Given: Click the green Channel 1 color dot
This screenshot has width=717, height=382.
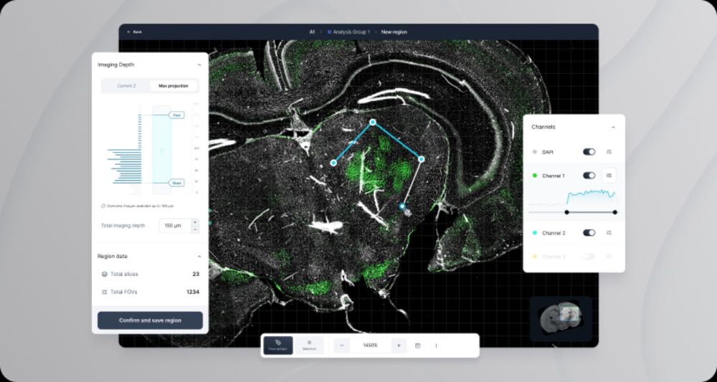Looking at the screenshot, I should (535, 176).
